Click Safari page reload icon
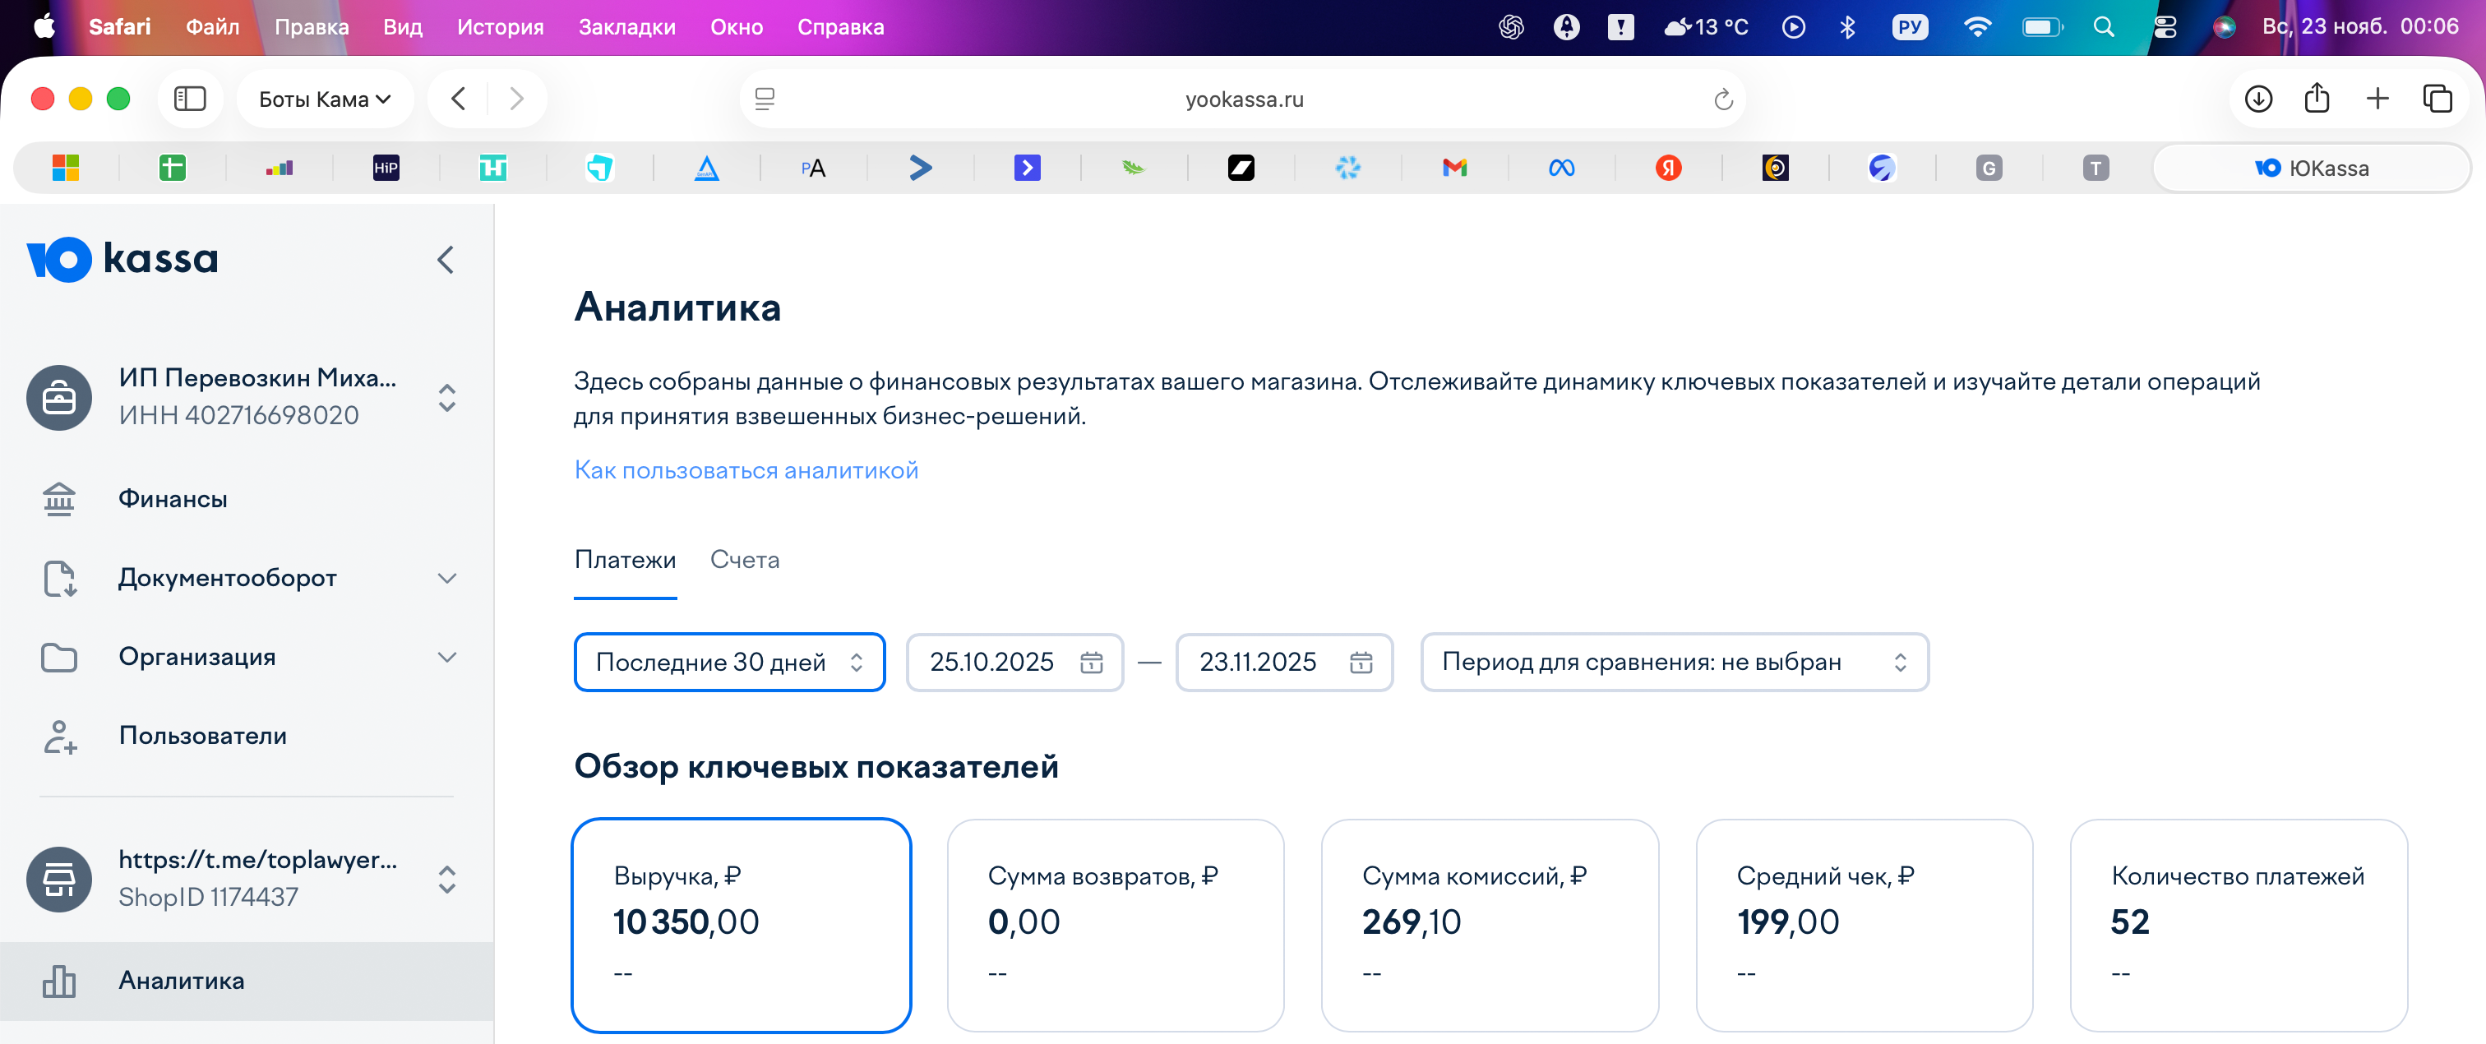The image size is (2486, 1044). (1722, 99)
